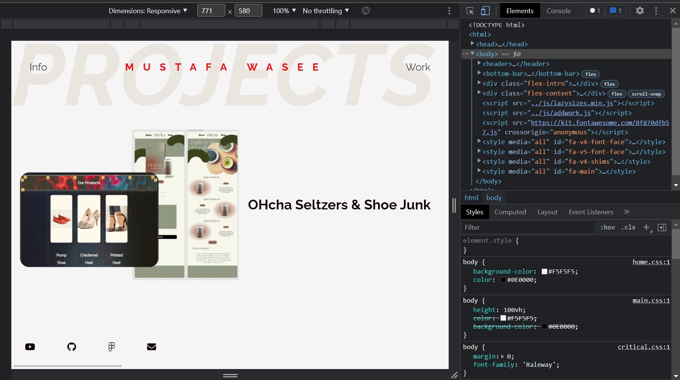Image resolution: width=680 pixels, height=380 pixels.
Task: Open the Figma icon link
Action: 111,347
